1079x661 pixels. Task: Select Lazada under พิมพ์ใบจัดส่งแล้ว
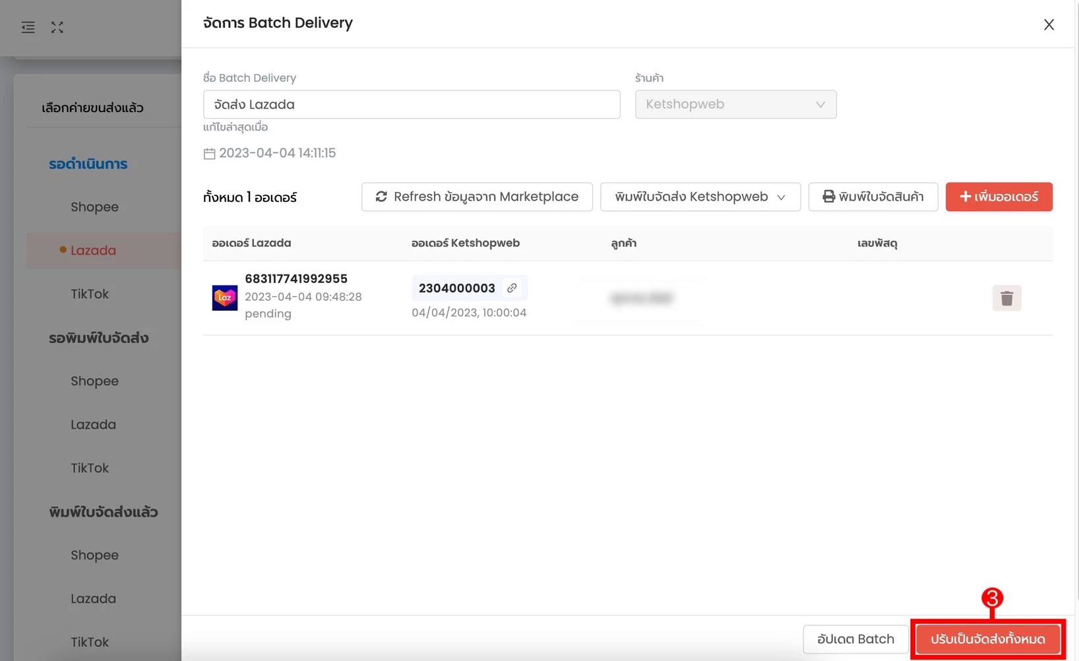(x=93, y=599)
